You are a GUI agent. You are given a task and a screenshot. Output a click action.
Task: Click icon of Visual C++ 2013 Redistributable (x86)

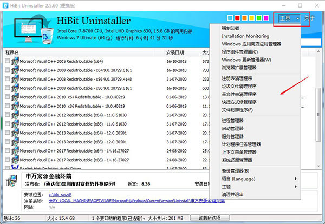pos(15,142)
